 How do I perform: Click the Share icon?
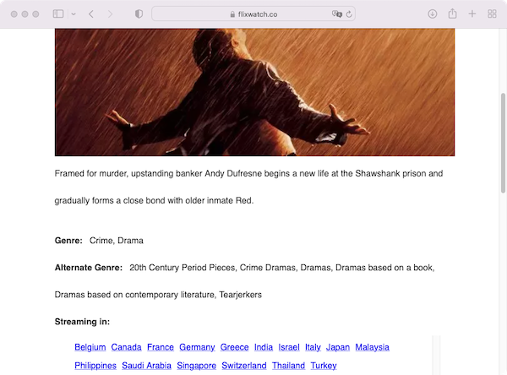coord(452,14)
